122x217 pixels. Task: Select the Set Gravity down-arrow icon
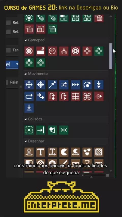[99, 85]
